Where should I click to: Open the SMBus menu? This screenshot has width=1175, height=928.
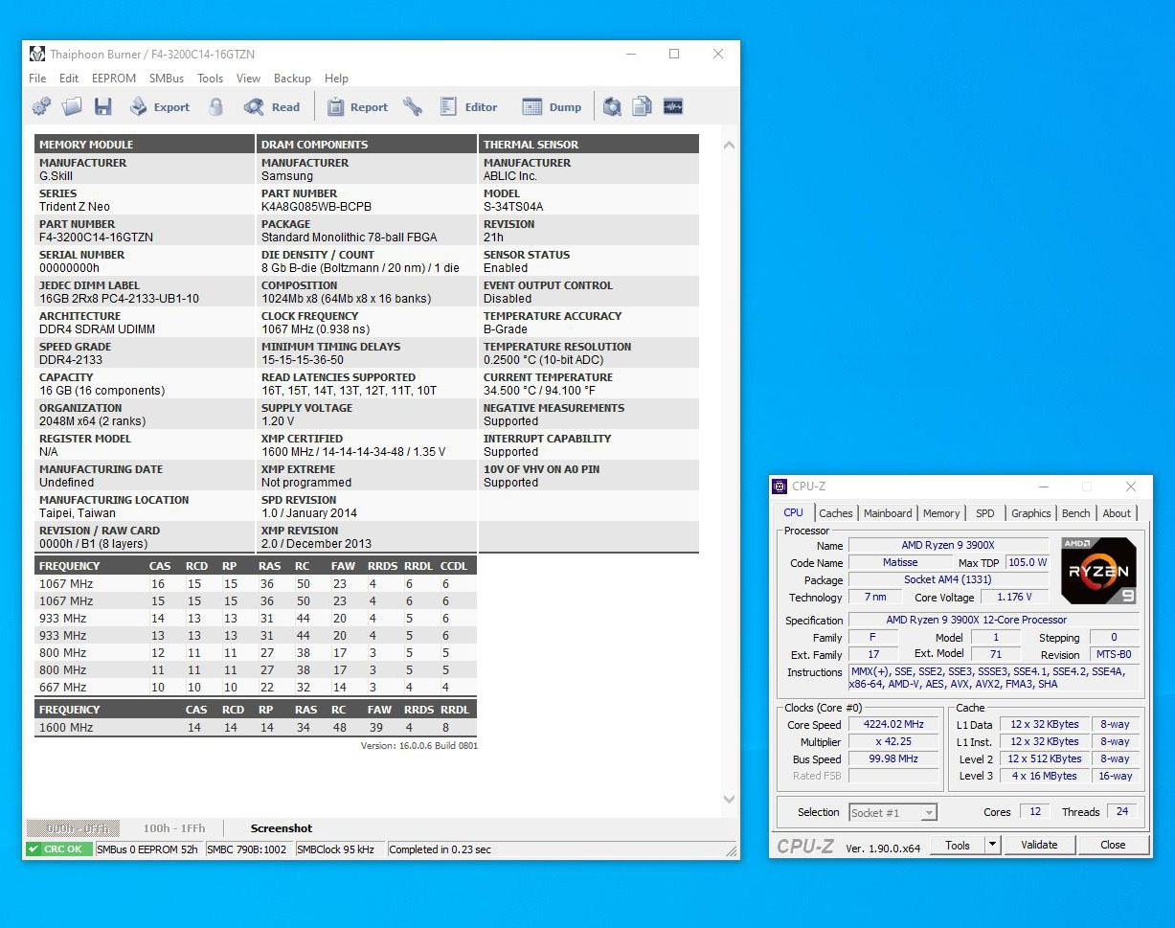pyautogui.click(x=167, y=79)
